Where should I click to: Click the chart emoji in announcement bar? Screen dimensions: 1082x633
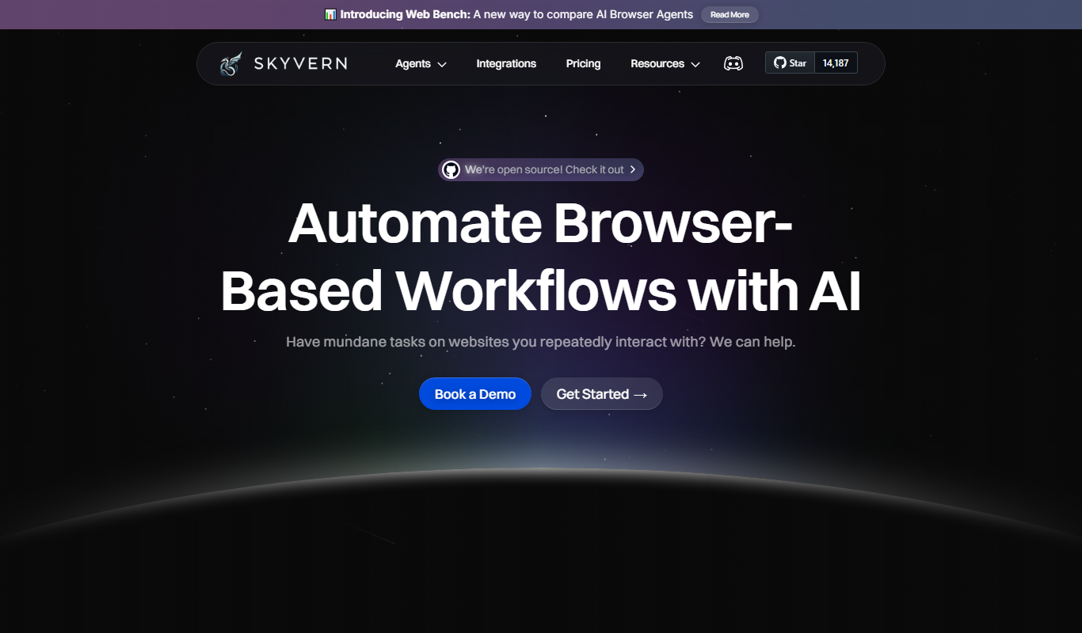click(330, 14)
